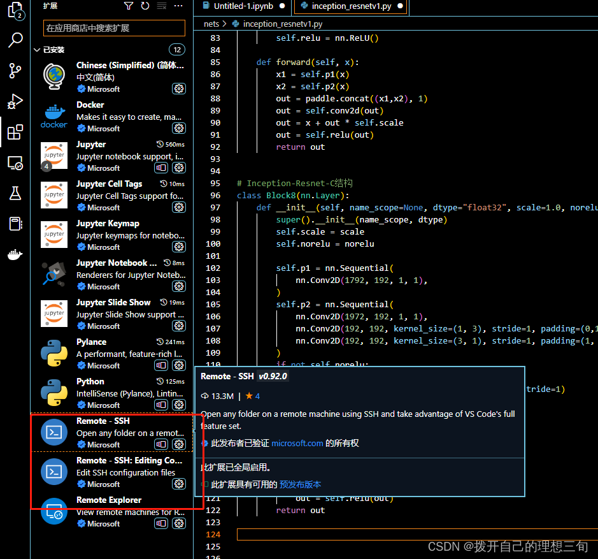Select the Pylance extension entry
598x559 pixels.
pyautogui.click(x=112, y=354)
